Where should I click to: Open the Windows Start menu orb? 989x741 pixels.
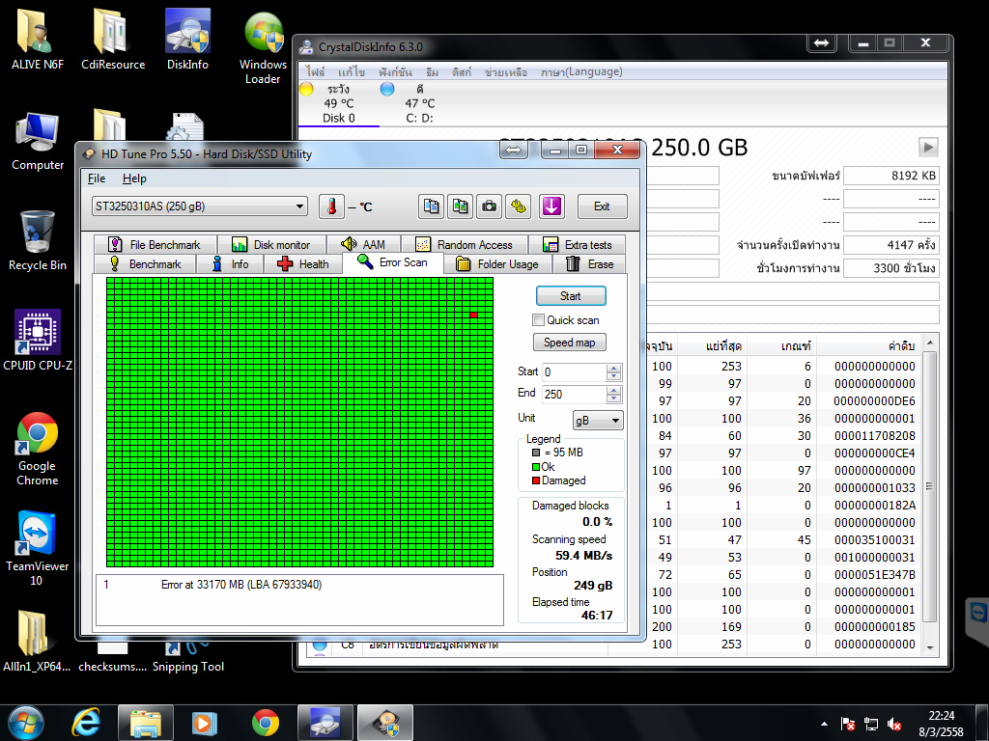pyautogui.click(x=26, y=723)
